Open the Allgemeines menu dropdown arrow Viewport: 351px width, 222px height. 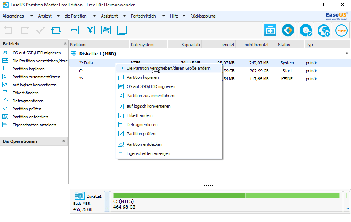tap(32, 16)
